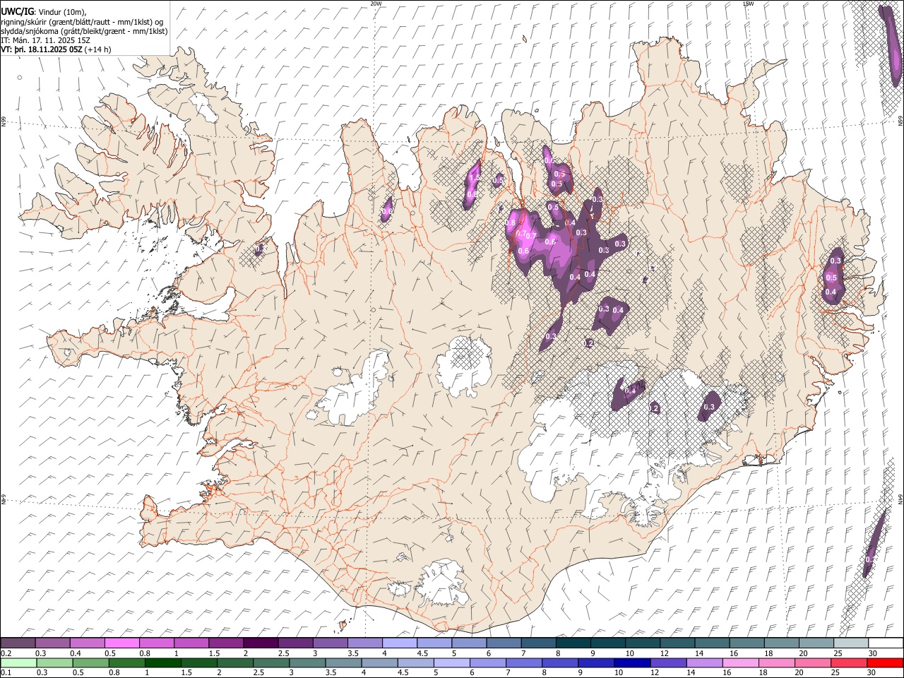Click pale gray snow swatch between 25 and 30
Viewport: 904px width, 678px height.
click(850, 643)
